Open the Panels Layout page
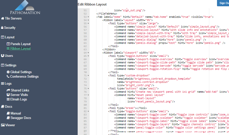Viewport: 229px width, 135px height. [x=20, y=44]
